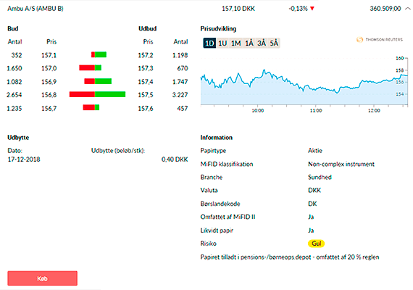Click the depth bar for bid 157,0
Screen dimensions: 413x290
90,68
